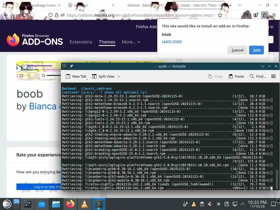The height and width of the screenshot is (210, 280).
Task: Pin the Konsole window with pushpin
Action: [x=71, y=66]
